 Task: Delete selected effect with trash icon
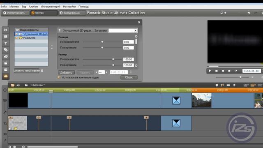pos(42,71)
